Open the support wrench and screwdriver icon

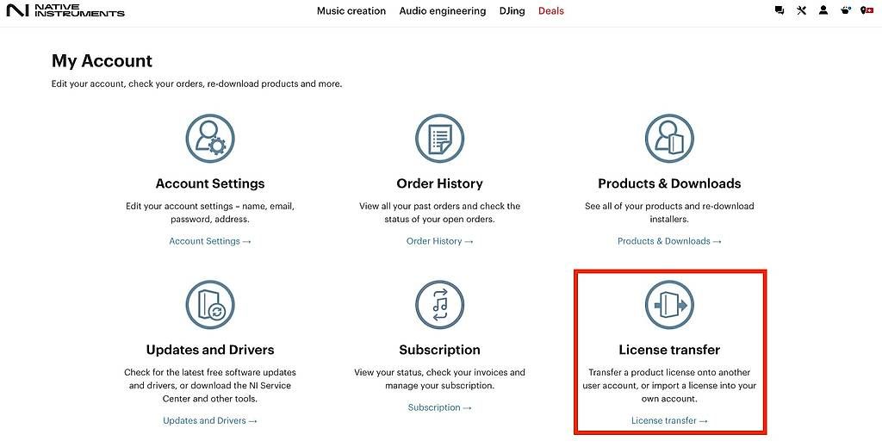pos(802,10)
